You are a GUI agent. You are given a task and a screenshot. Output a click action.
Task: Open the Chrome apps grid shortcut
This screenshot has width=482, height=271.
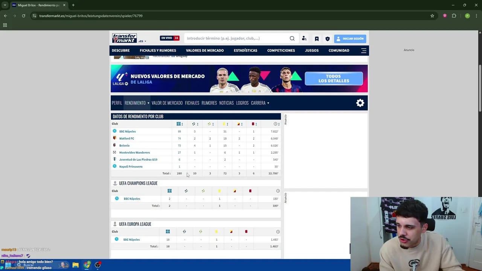coord(5,25)
